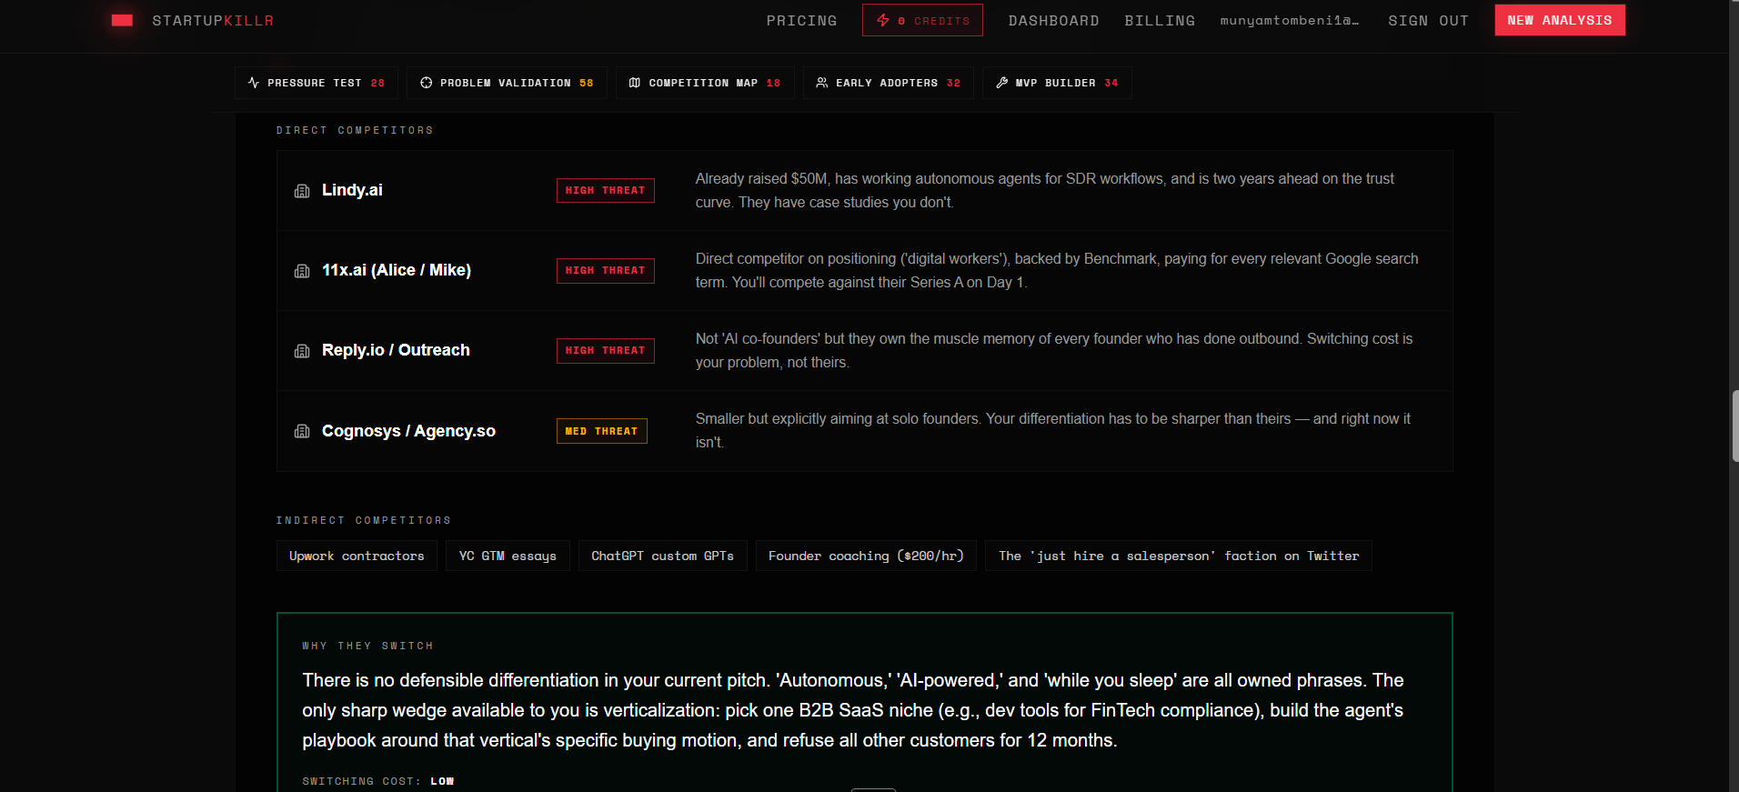Click the Problem Validation target icon
This screenshot has width=1739, height=792.
coord(427,83)
